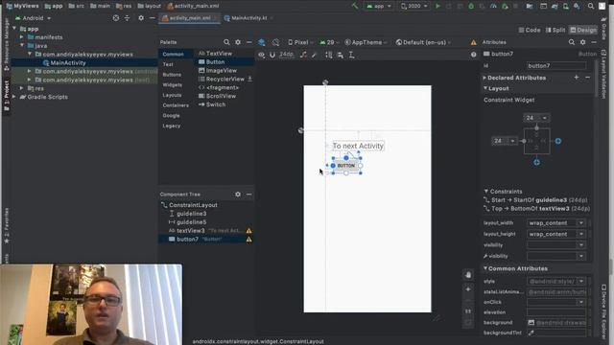The height and width of the screenshot is (345, 614).
Task: Click project tree scroll-from-source target icon
Action: pyautogui.click(x=116, y=18)
